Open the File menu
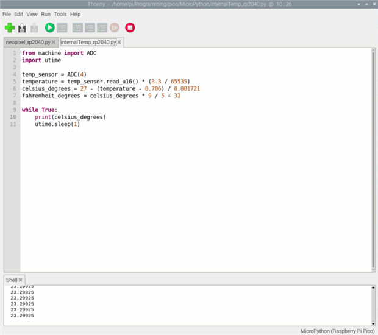The image size is (378, 335). coord(7,13)
